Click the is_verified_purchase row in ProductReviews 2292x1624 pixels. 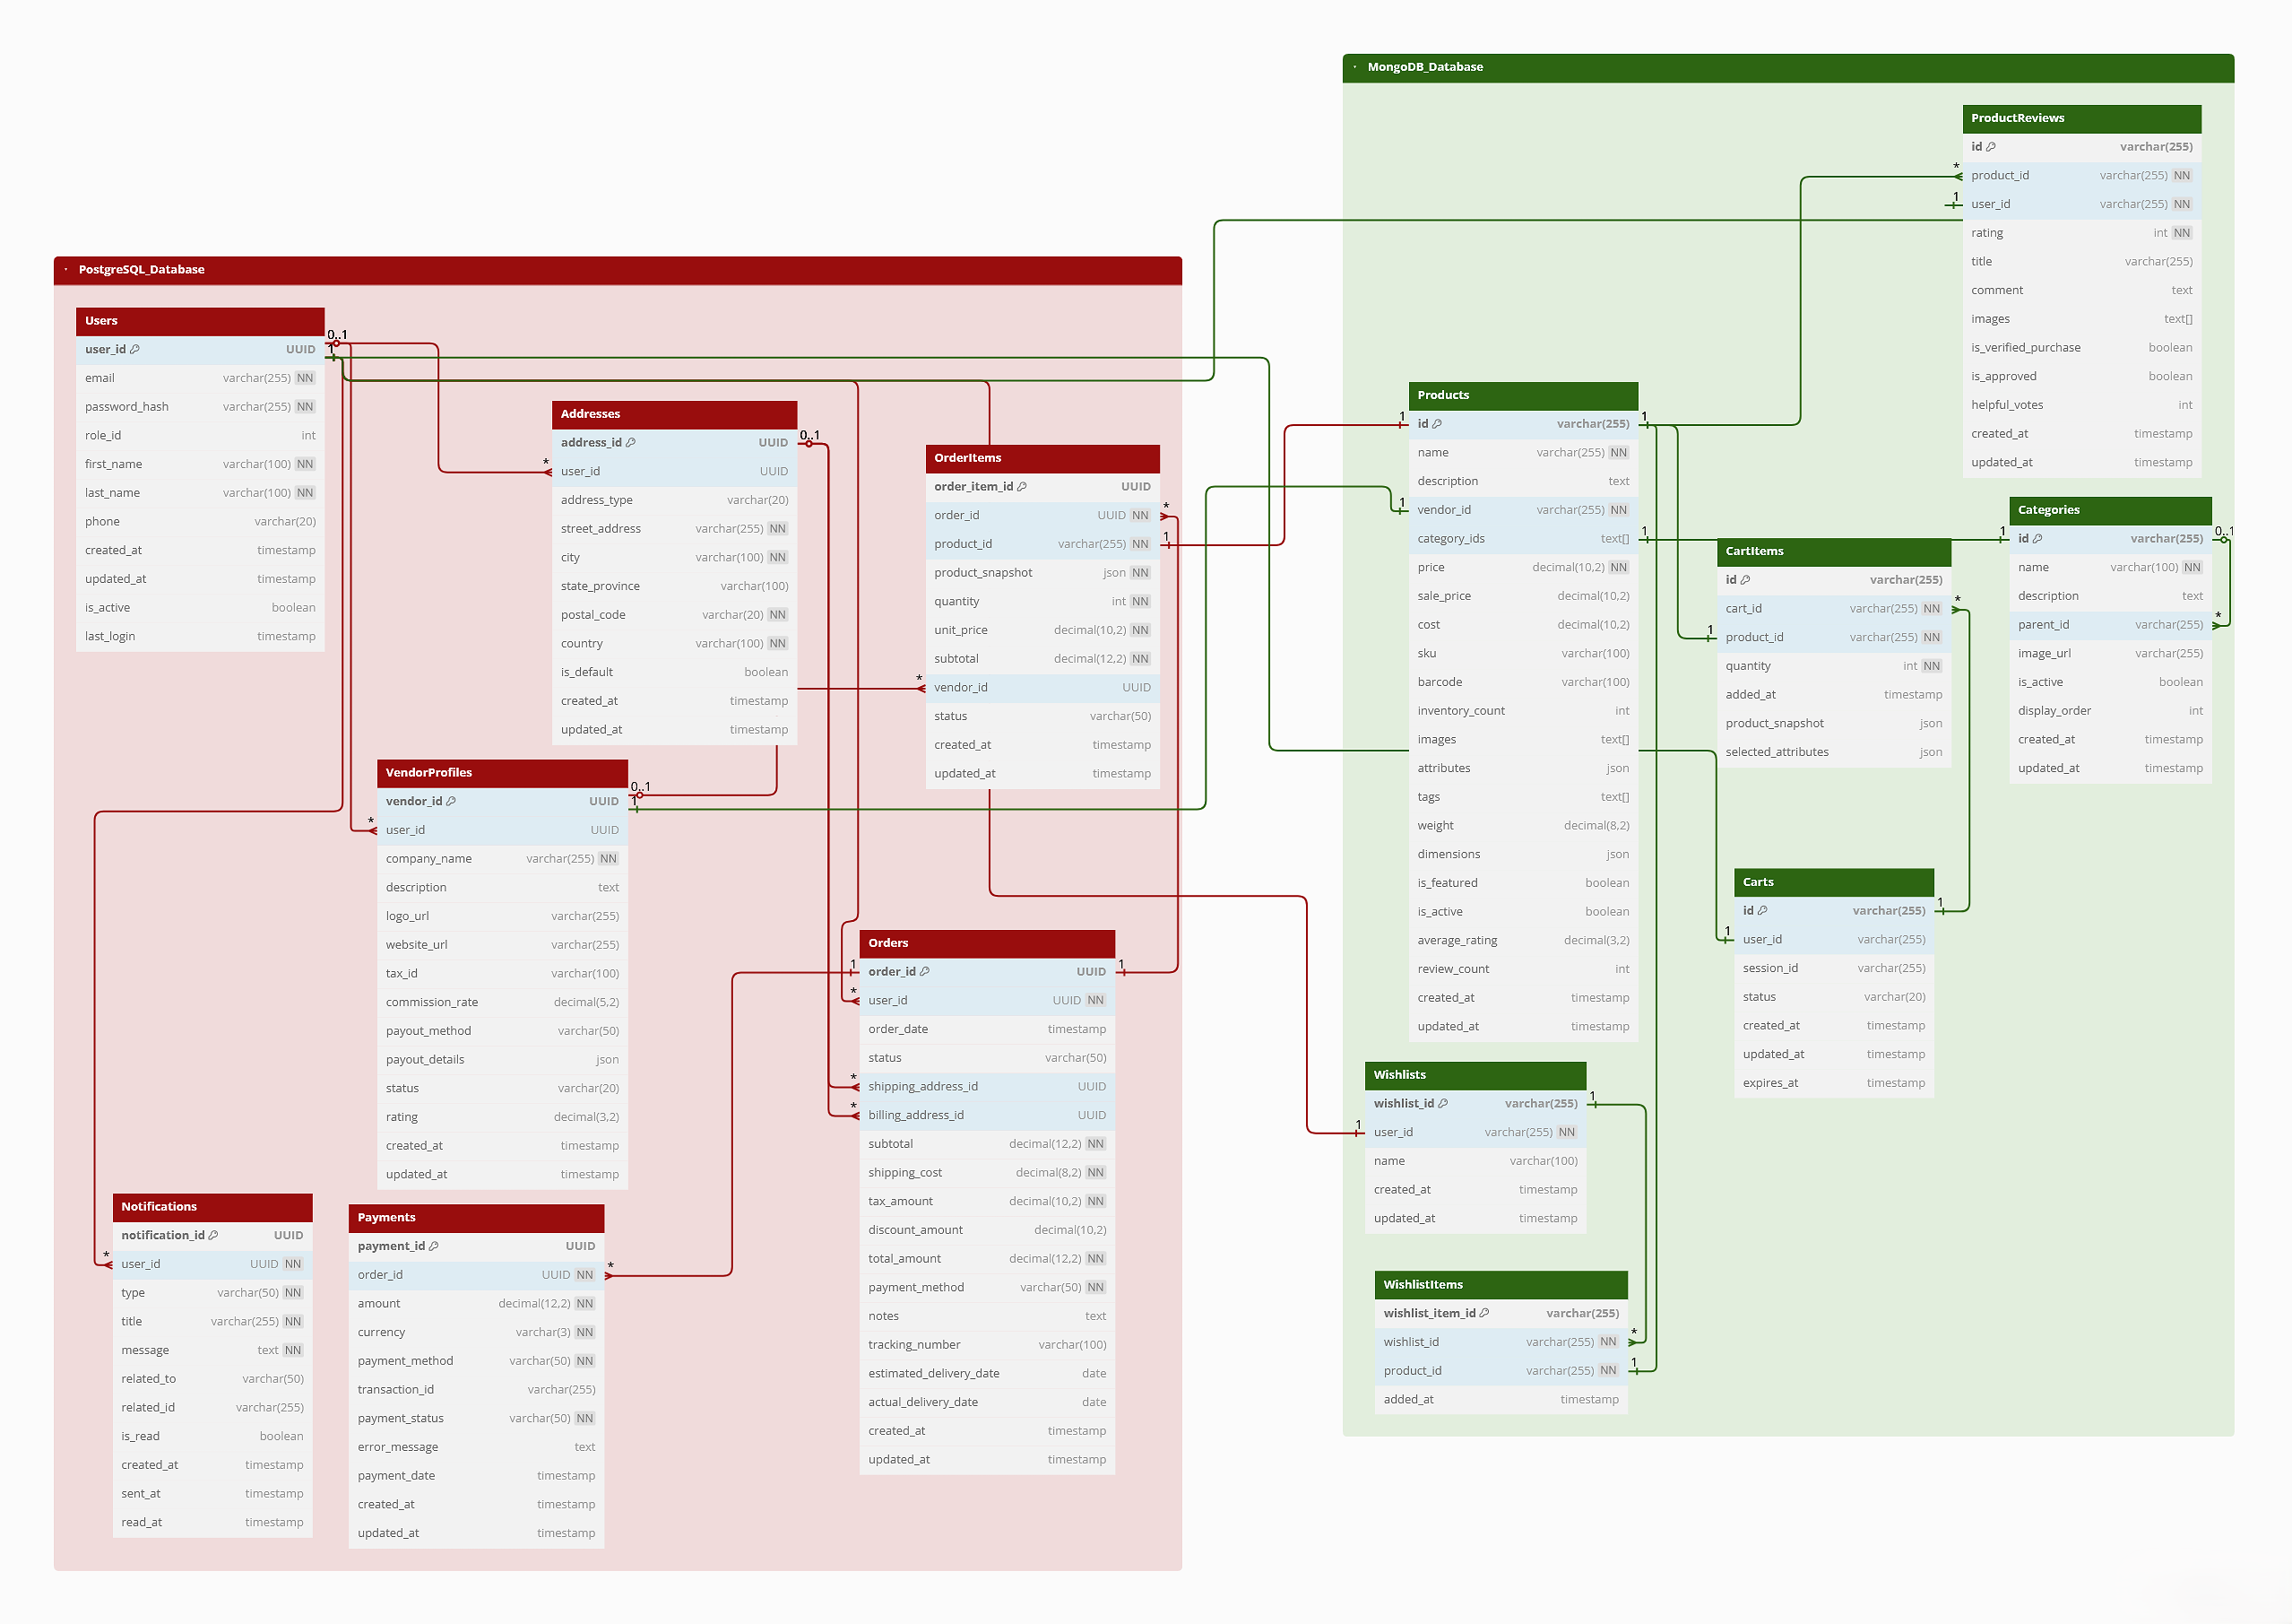tap(2082, 348)
